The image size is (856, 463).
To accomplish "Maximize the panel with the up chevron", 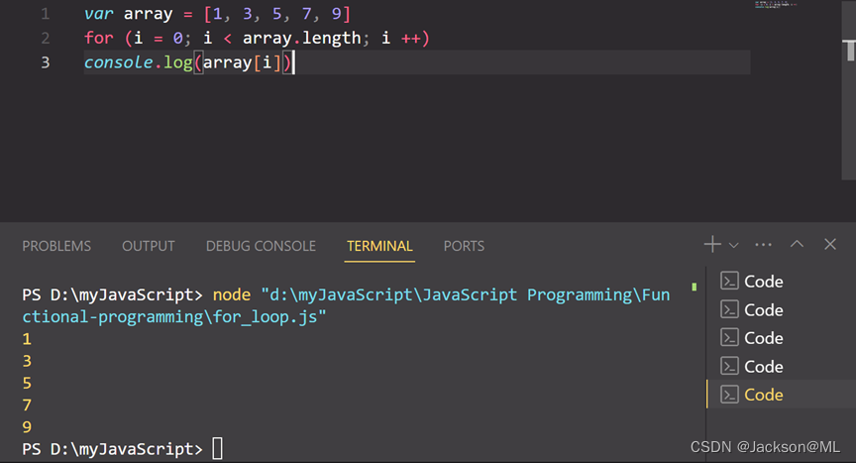I will pos(798,244).
